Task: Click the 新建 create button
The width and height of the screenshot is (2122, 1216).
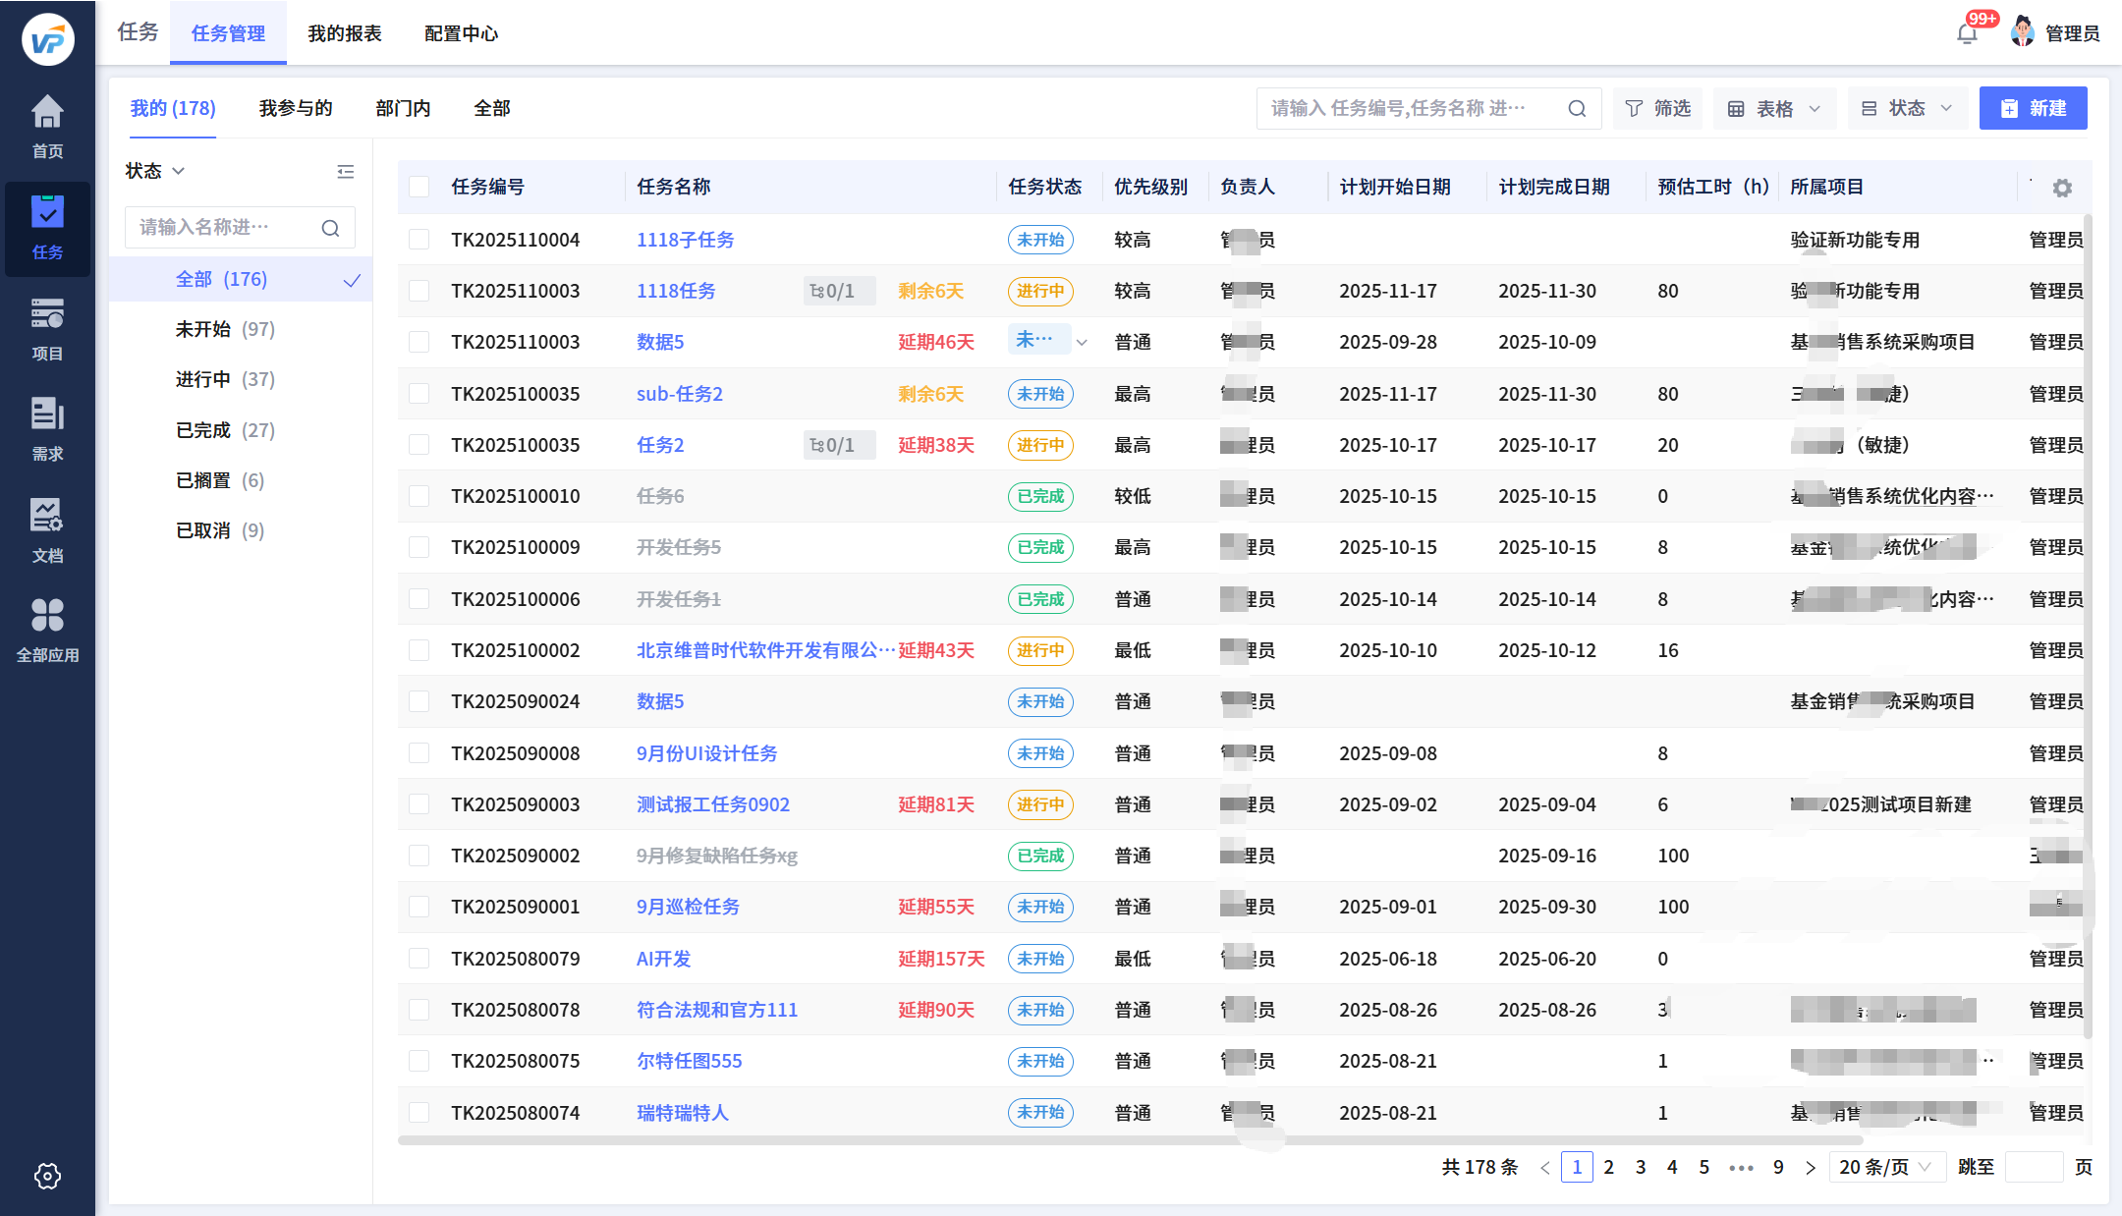Action: 2033,108
